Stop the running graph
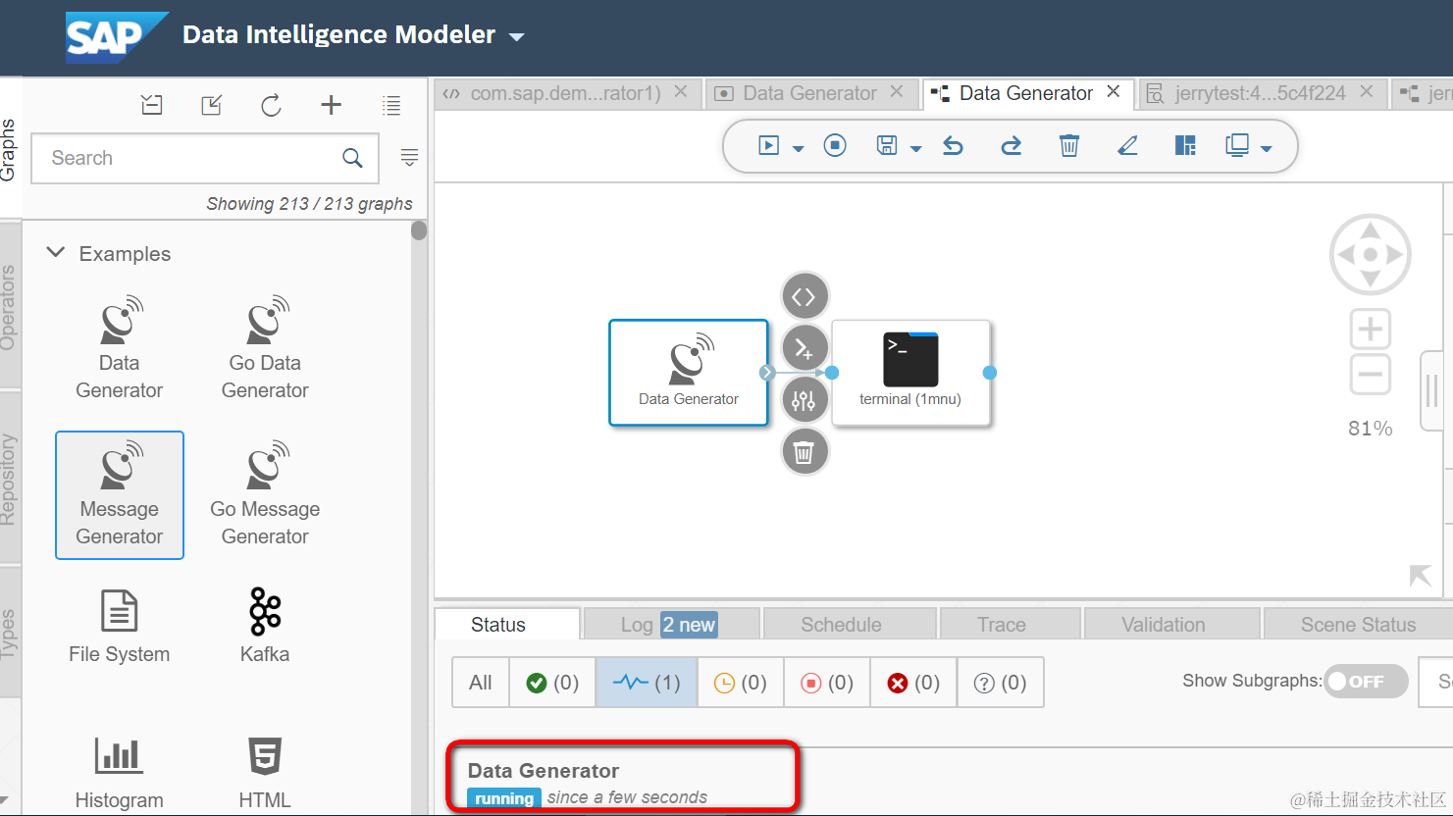Viewport: 1453px width, 816px height. (835, 146)
